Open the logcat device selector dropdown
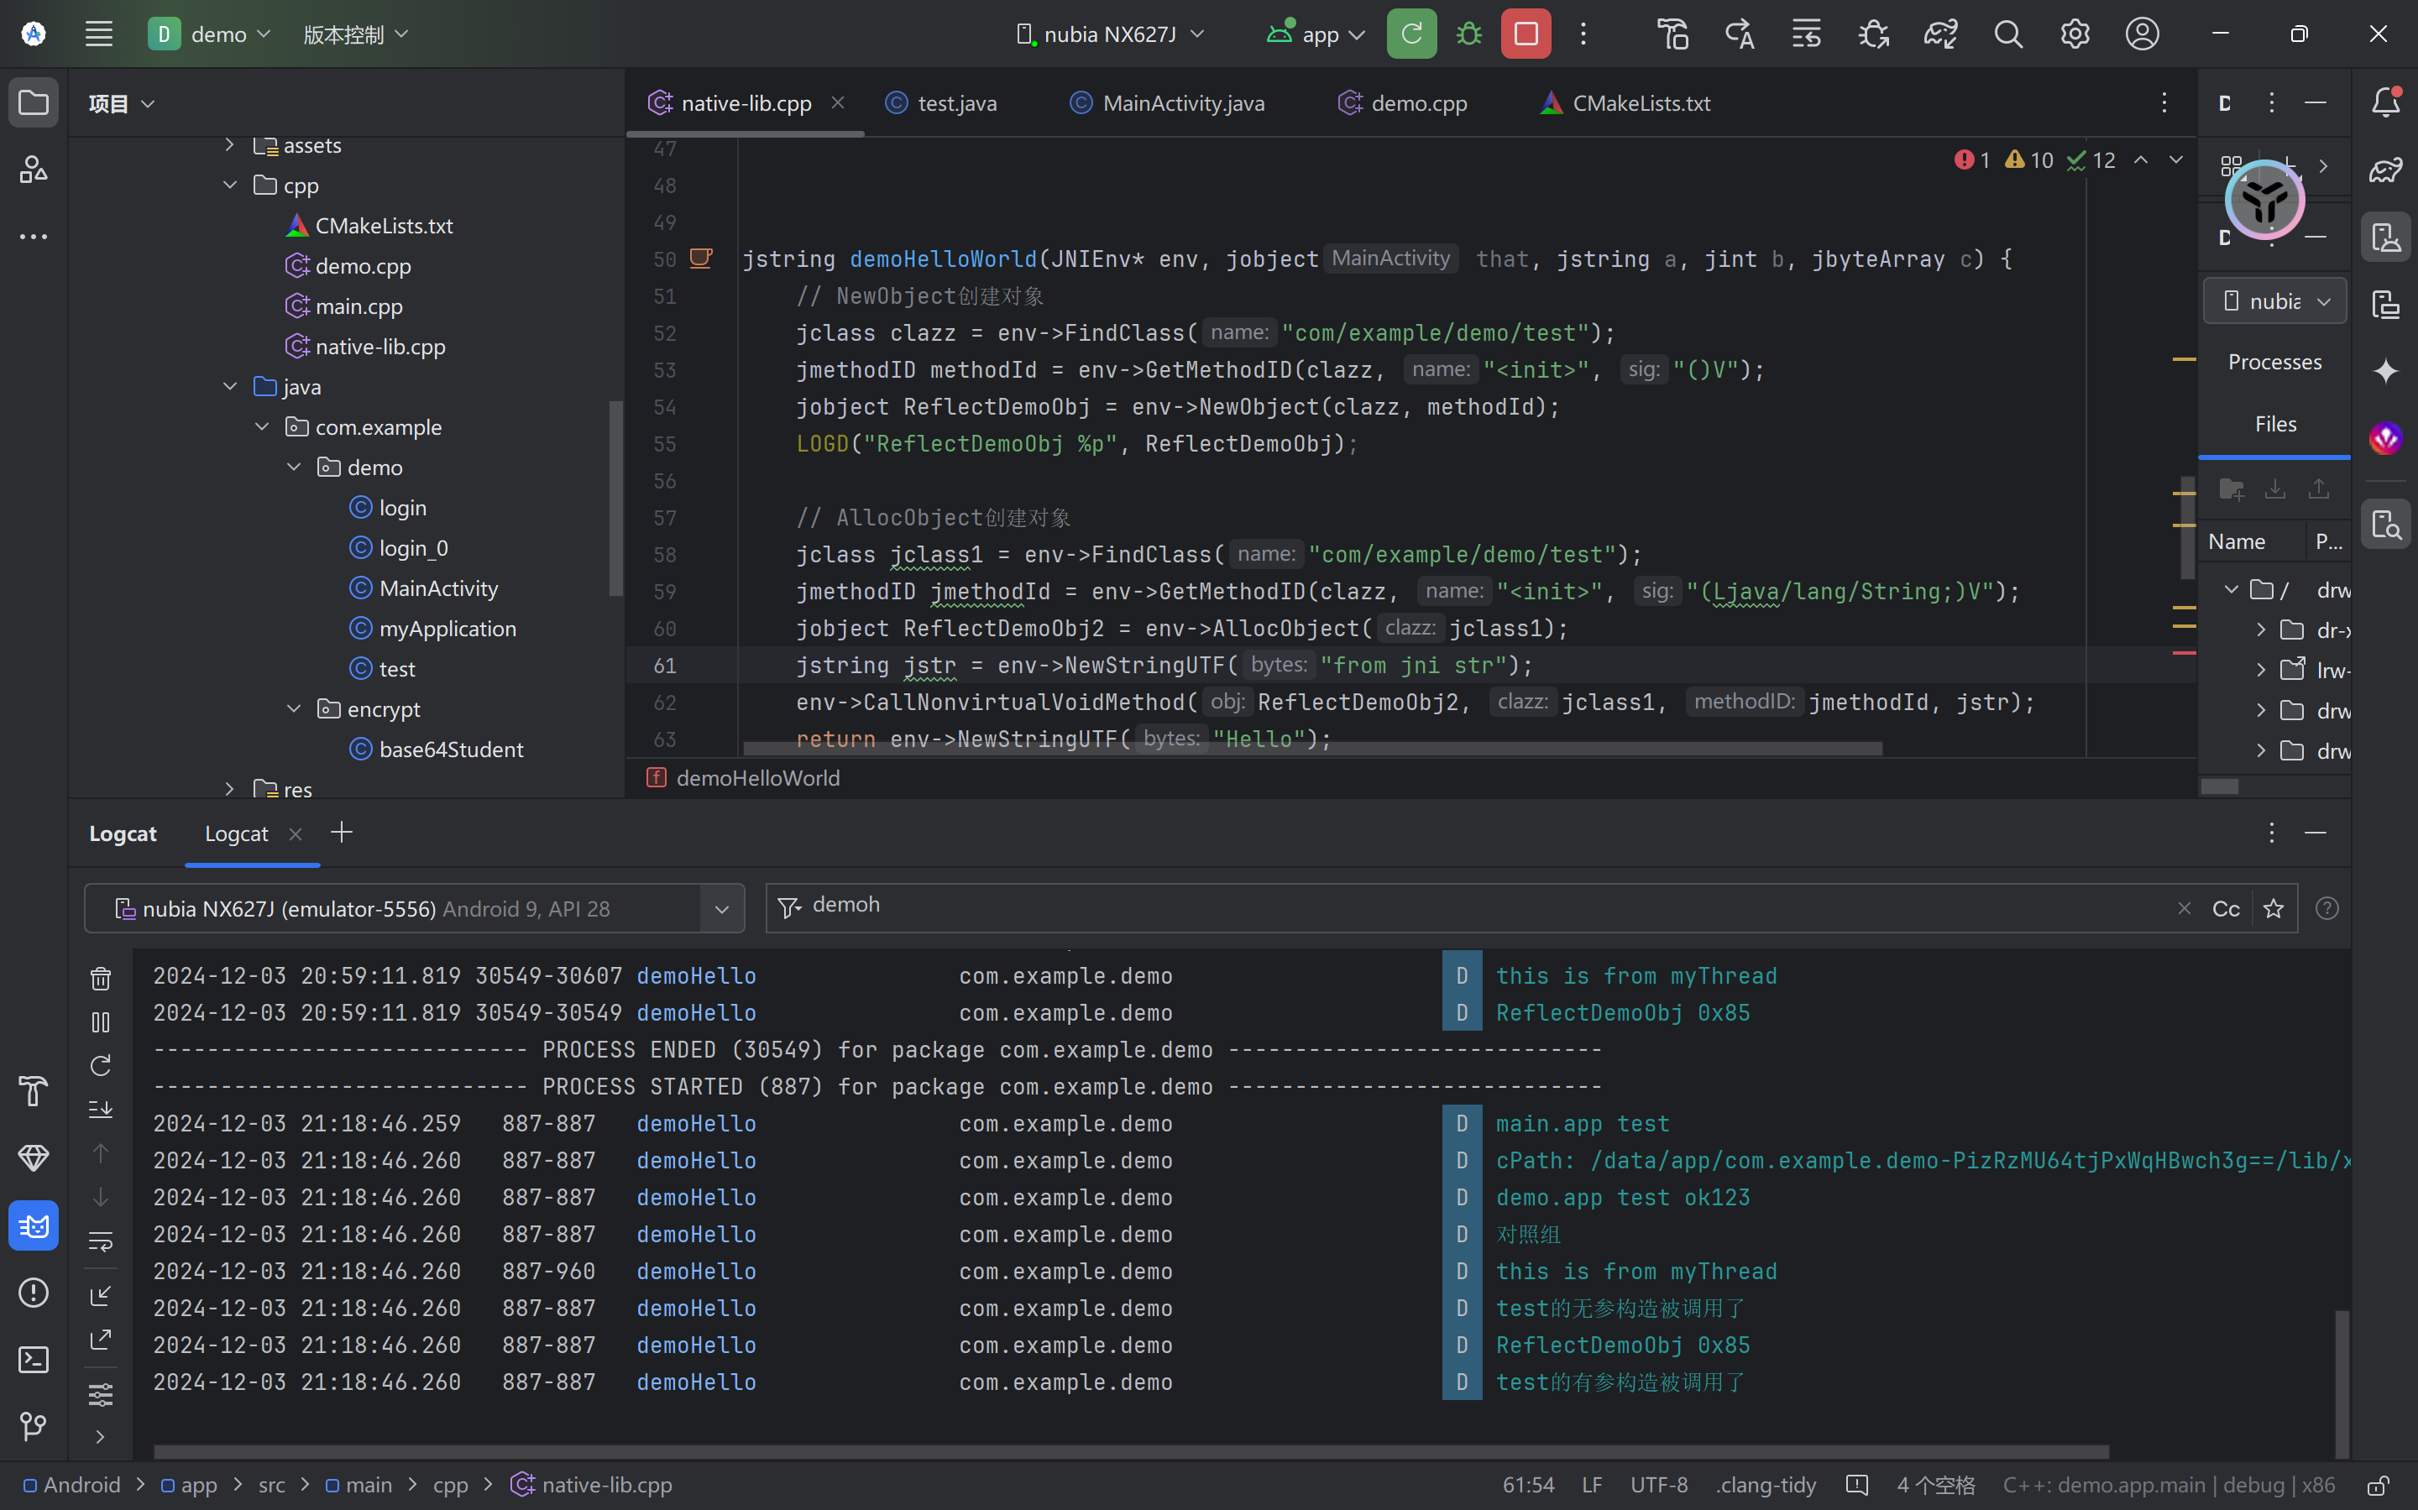This screenshot has height=1510, width=2418. pyautogui.click(x=721, y=909)
